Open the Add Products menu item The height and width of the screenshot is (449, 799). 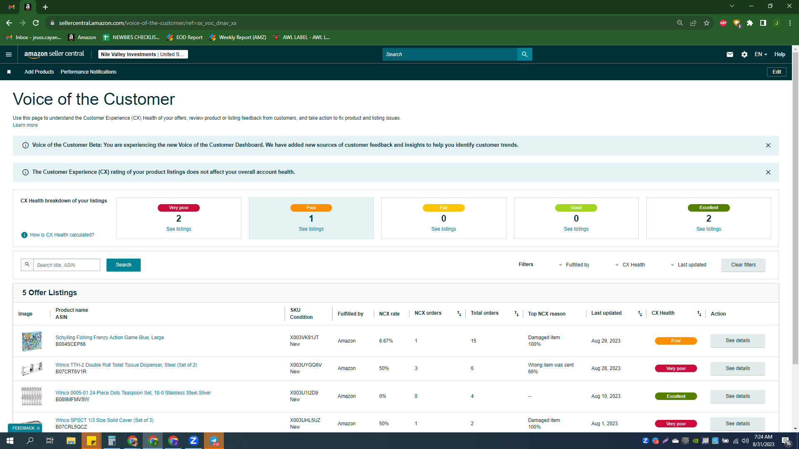click(39, 72)
